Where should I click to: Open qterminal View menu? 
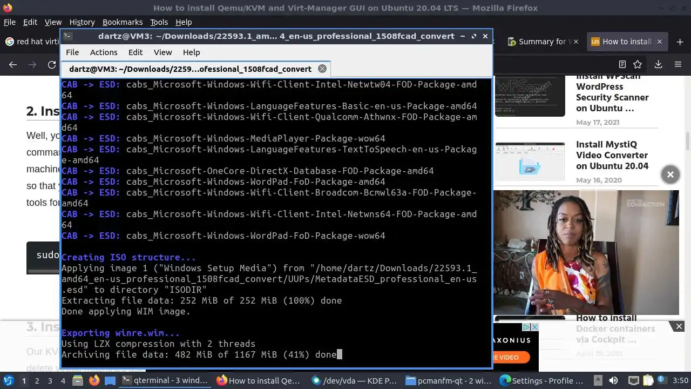click(x=162, y=52)
